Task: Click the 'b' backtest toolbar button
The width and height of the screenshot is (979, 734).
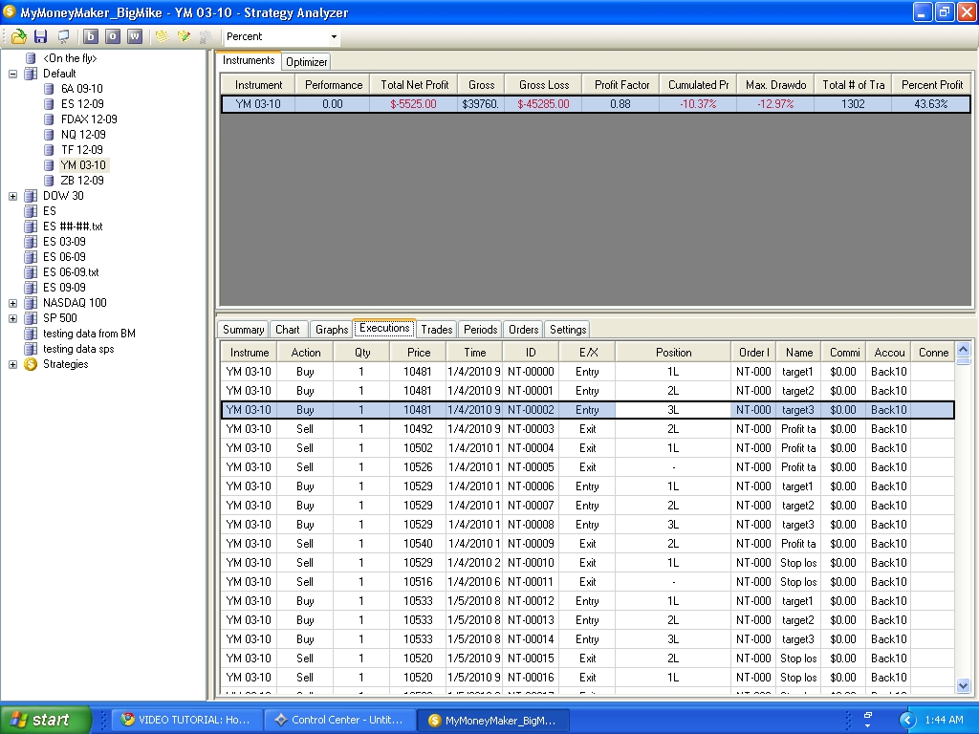Action: pyautogui.click(x=91, y=37)
